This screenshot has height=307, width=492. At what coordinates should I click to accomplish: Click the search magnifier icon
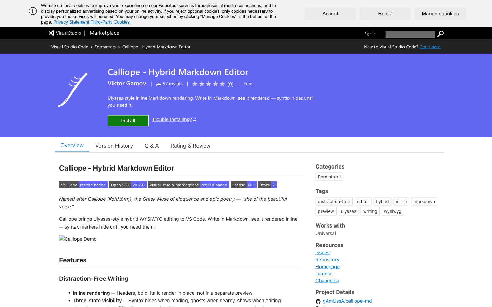(x=440, y=34)
